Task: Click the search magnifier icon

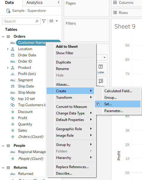Action: coord(37,21)
